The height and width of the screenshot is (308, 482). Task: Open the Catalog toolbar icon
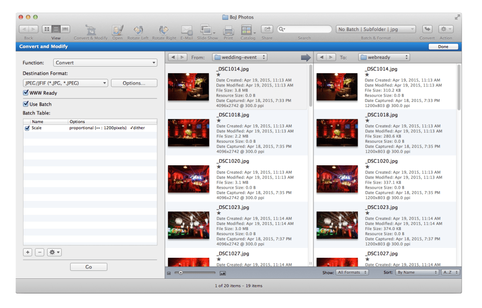[x=247, y=30]
